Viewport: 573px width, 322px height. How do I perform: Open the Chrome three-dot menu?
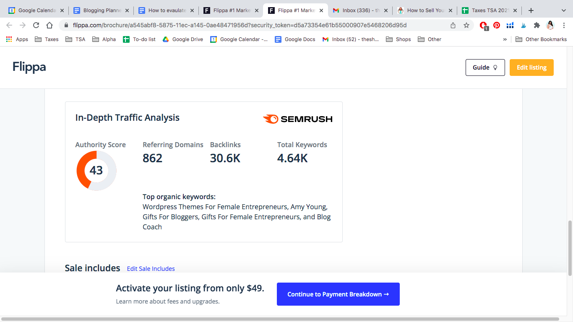(x=563, y=25)
